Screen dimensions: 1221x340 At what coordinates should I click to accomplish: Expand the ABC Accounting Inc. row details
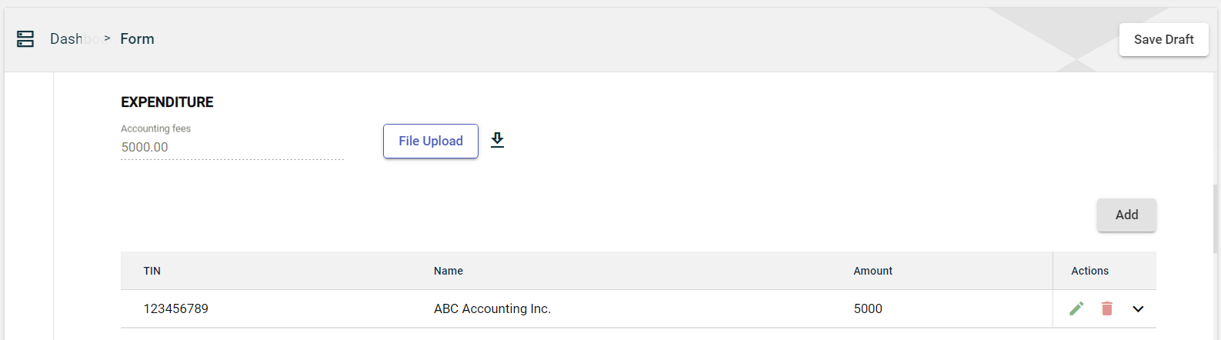point(1138,309)
